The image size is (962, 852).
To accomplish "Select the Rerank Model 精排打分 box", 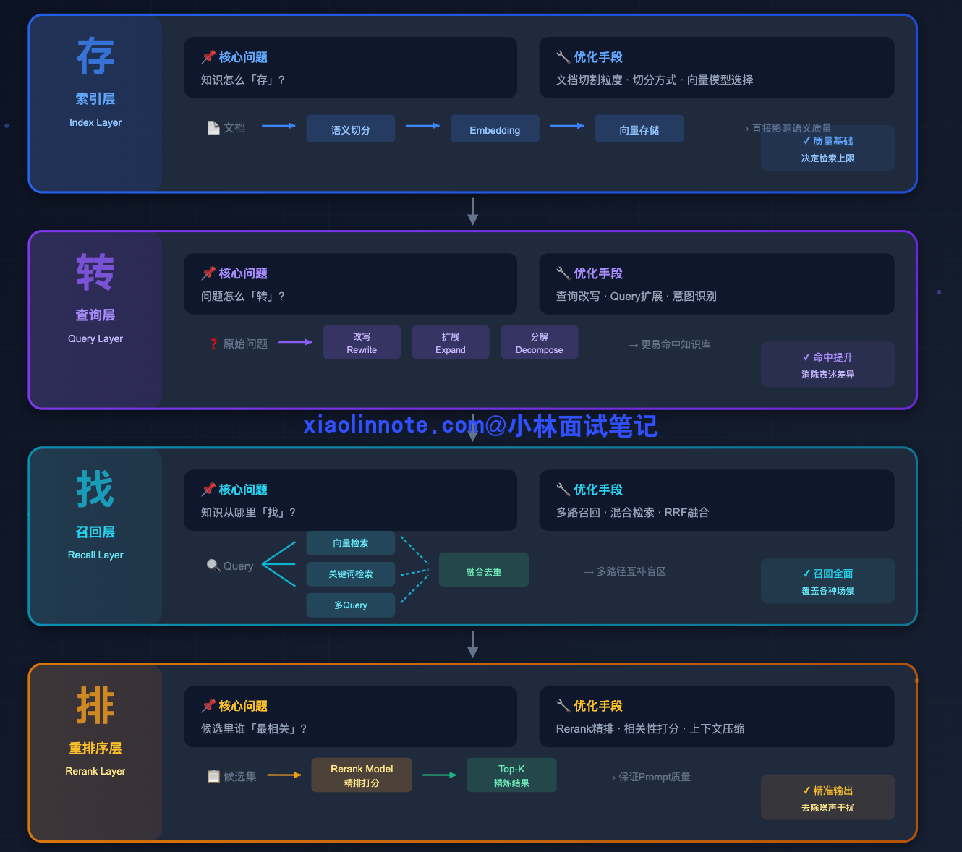I will pyautogui.click(x=362, y=775).
